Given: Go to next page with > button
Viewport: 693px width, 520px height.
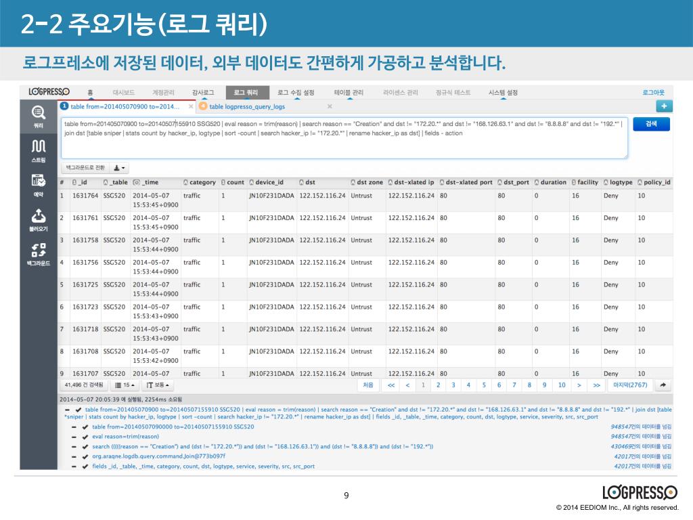Looking at the screenshot, I should click(579, 385).
